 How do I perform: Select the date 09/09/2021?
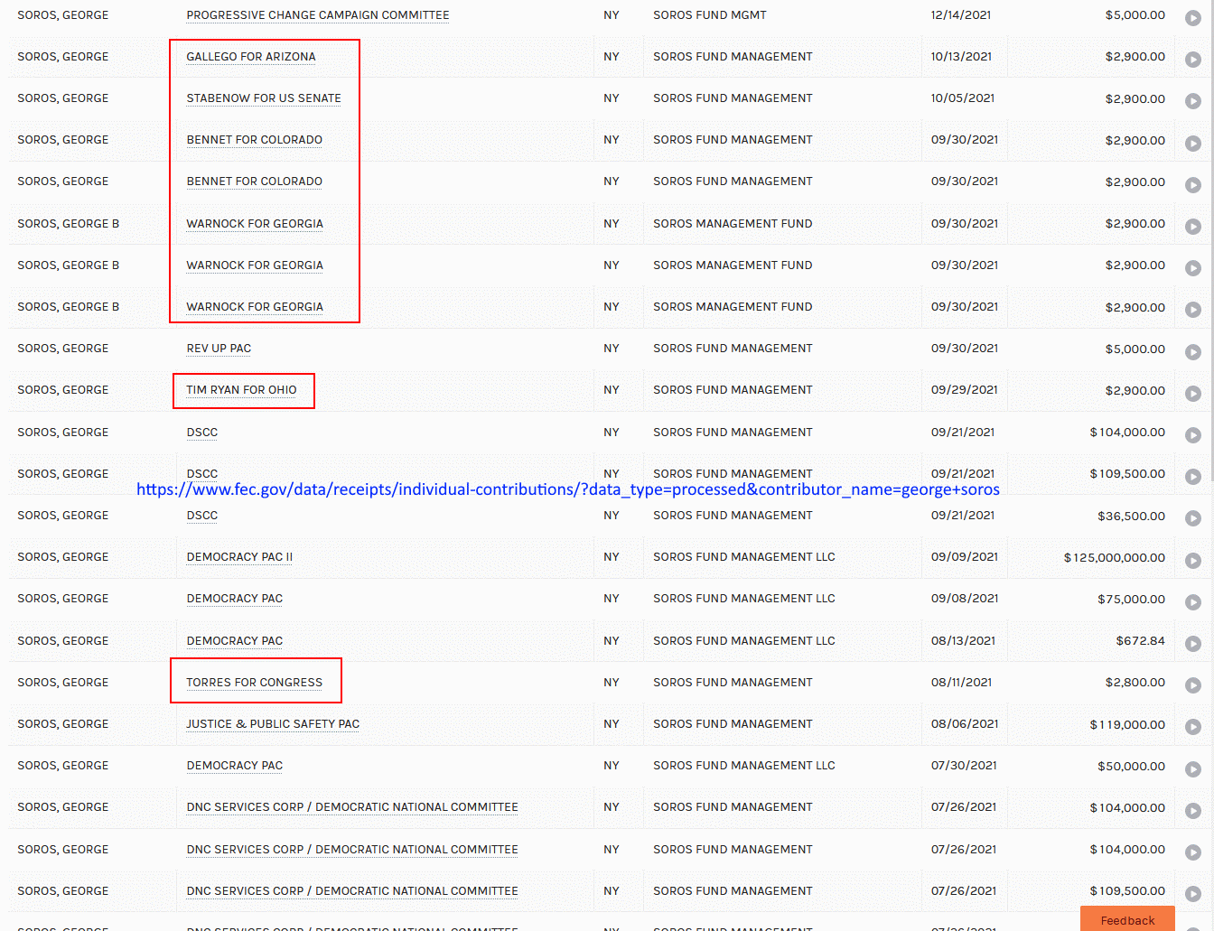tap(965, 557)
